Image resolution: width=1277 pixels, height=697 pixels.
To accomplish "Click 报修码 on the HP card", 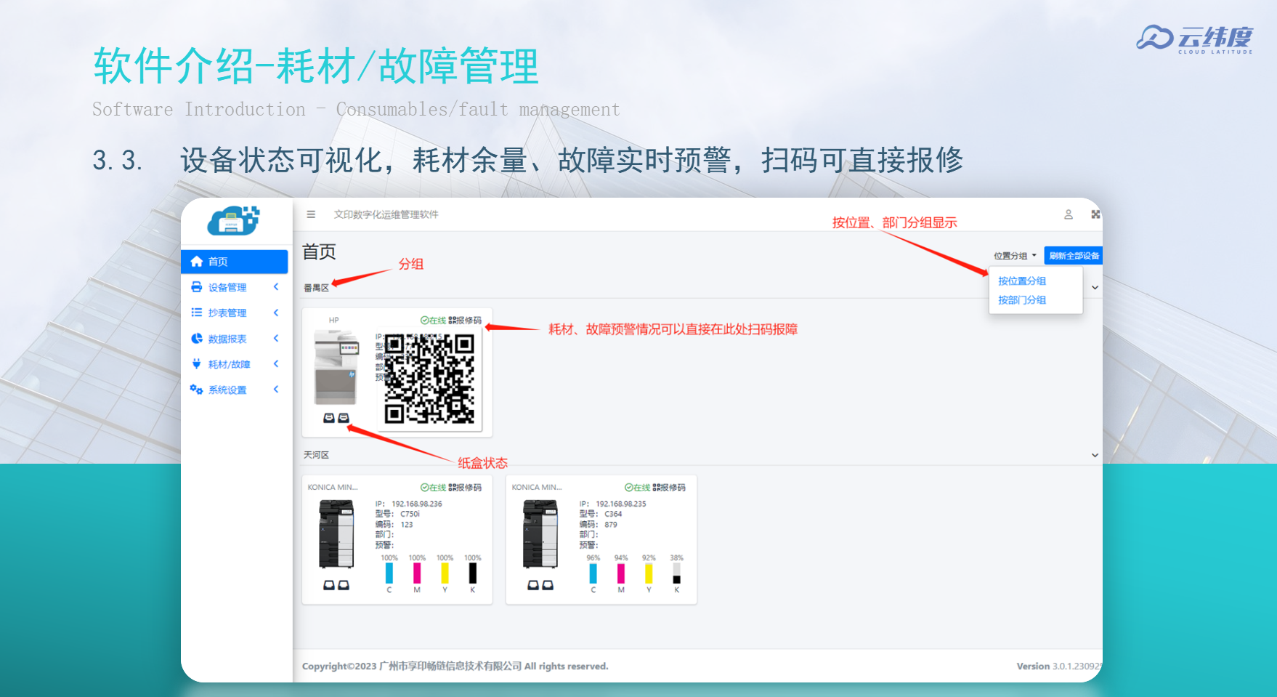I will click(465, 320).
